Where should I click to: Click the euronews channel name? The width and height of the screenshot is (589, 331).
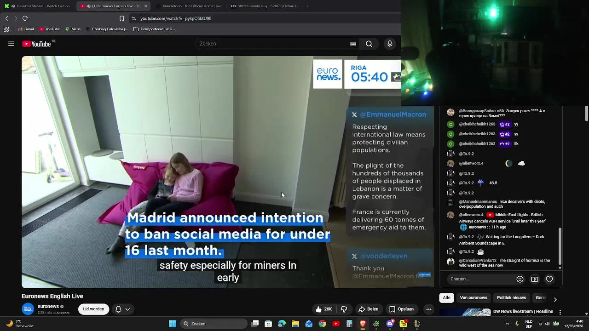point(48,307)
